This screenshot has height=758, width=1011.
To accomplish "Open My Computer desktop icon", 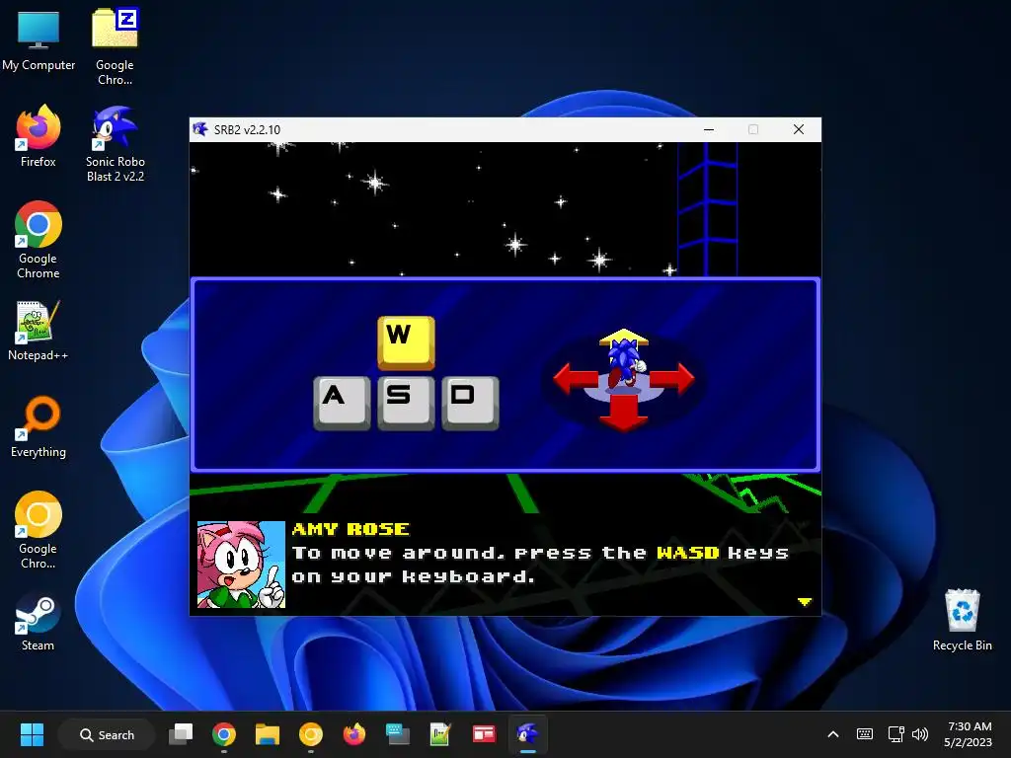I will (x=39, y=38).
